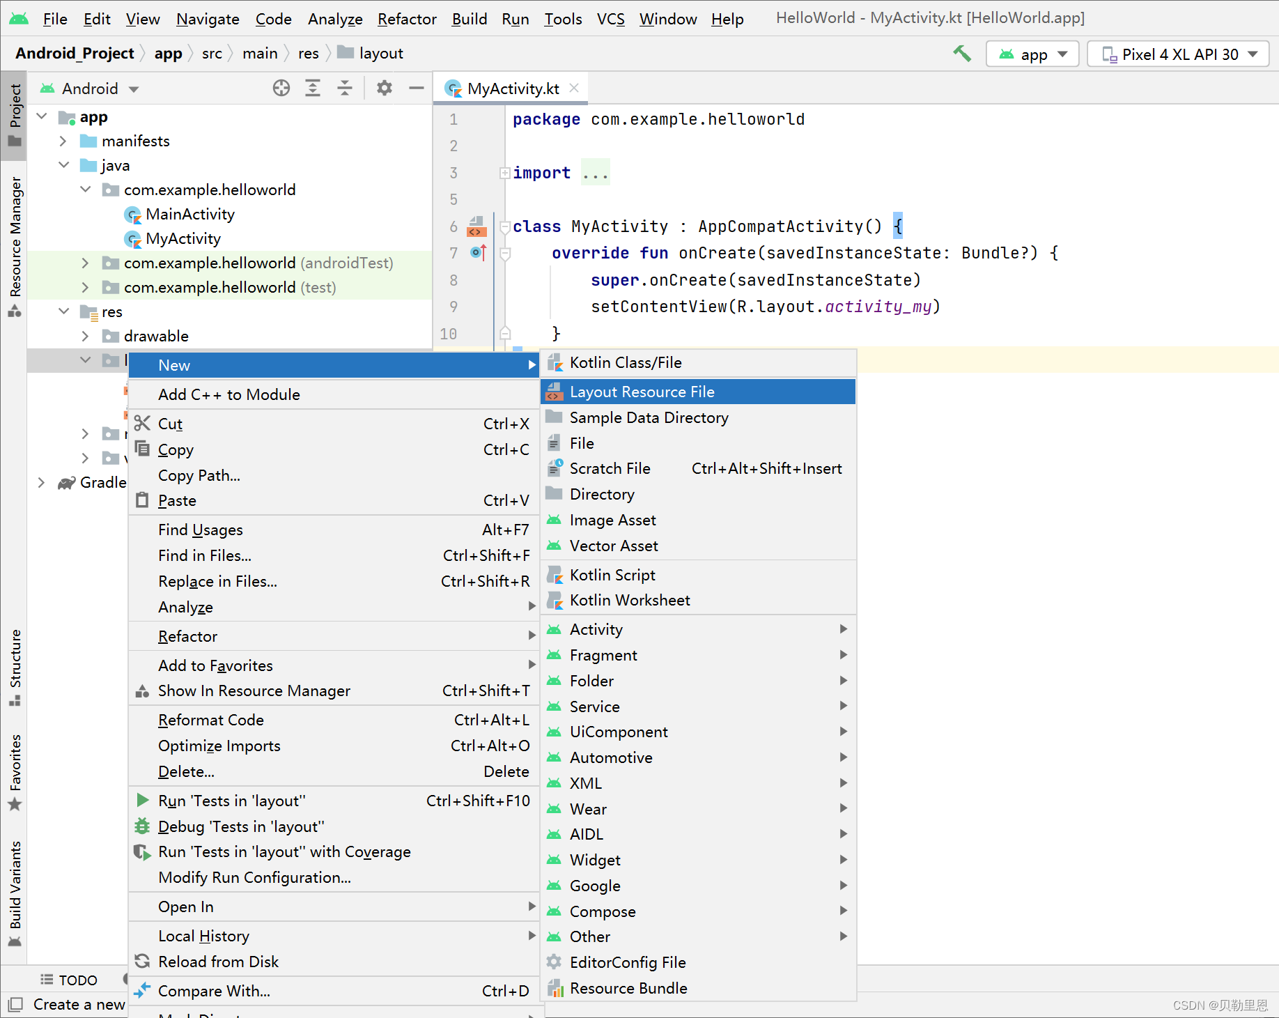
Task: Choose Cut from the context menu
Action: coord(334,424)
